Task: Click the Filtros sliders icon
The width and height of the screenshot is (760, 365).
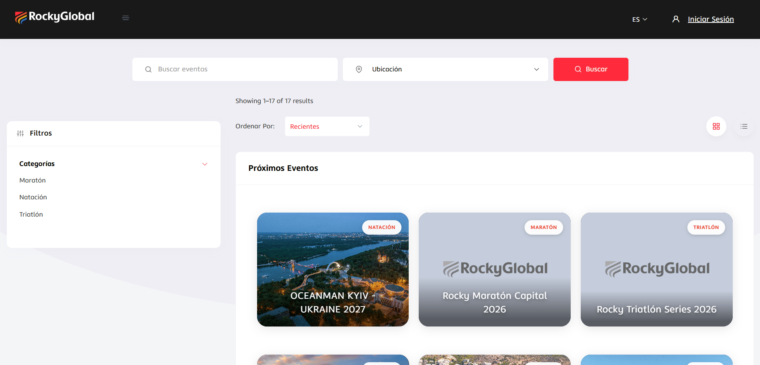Action: 20,133
